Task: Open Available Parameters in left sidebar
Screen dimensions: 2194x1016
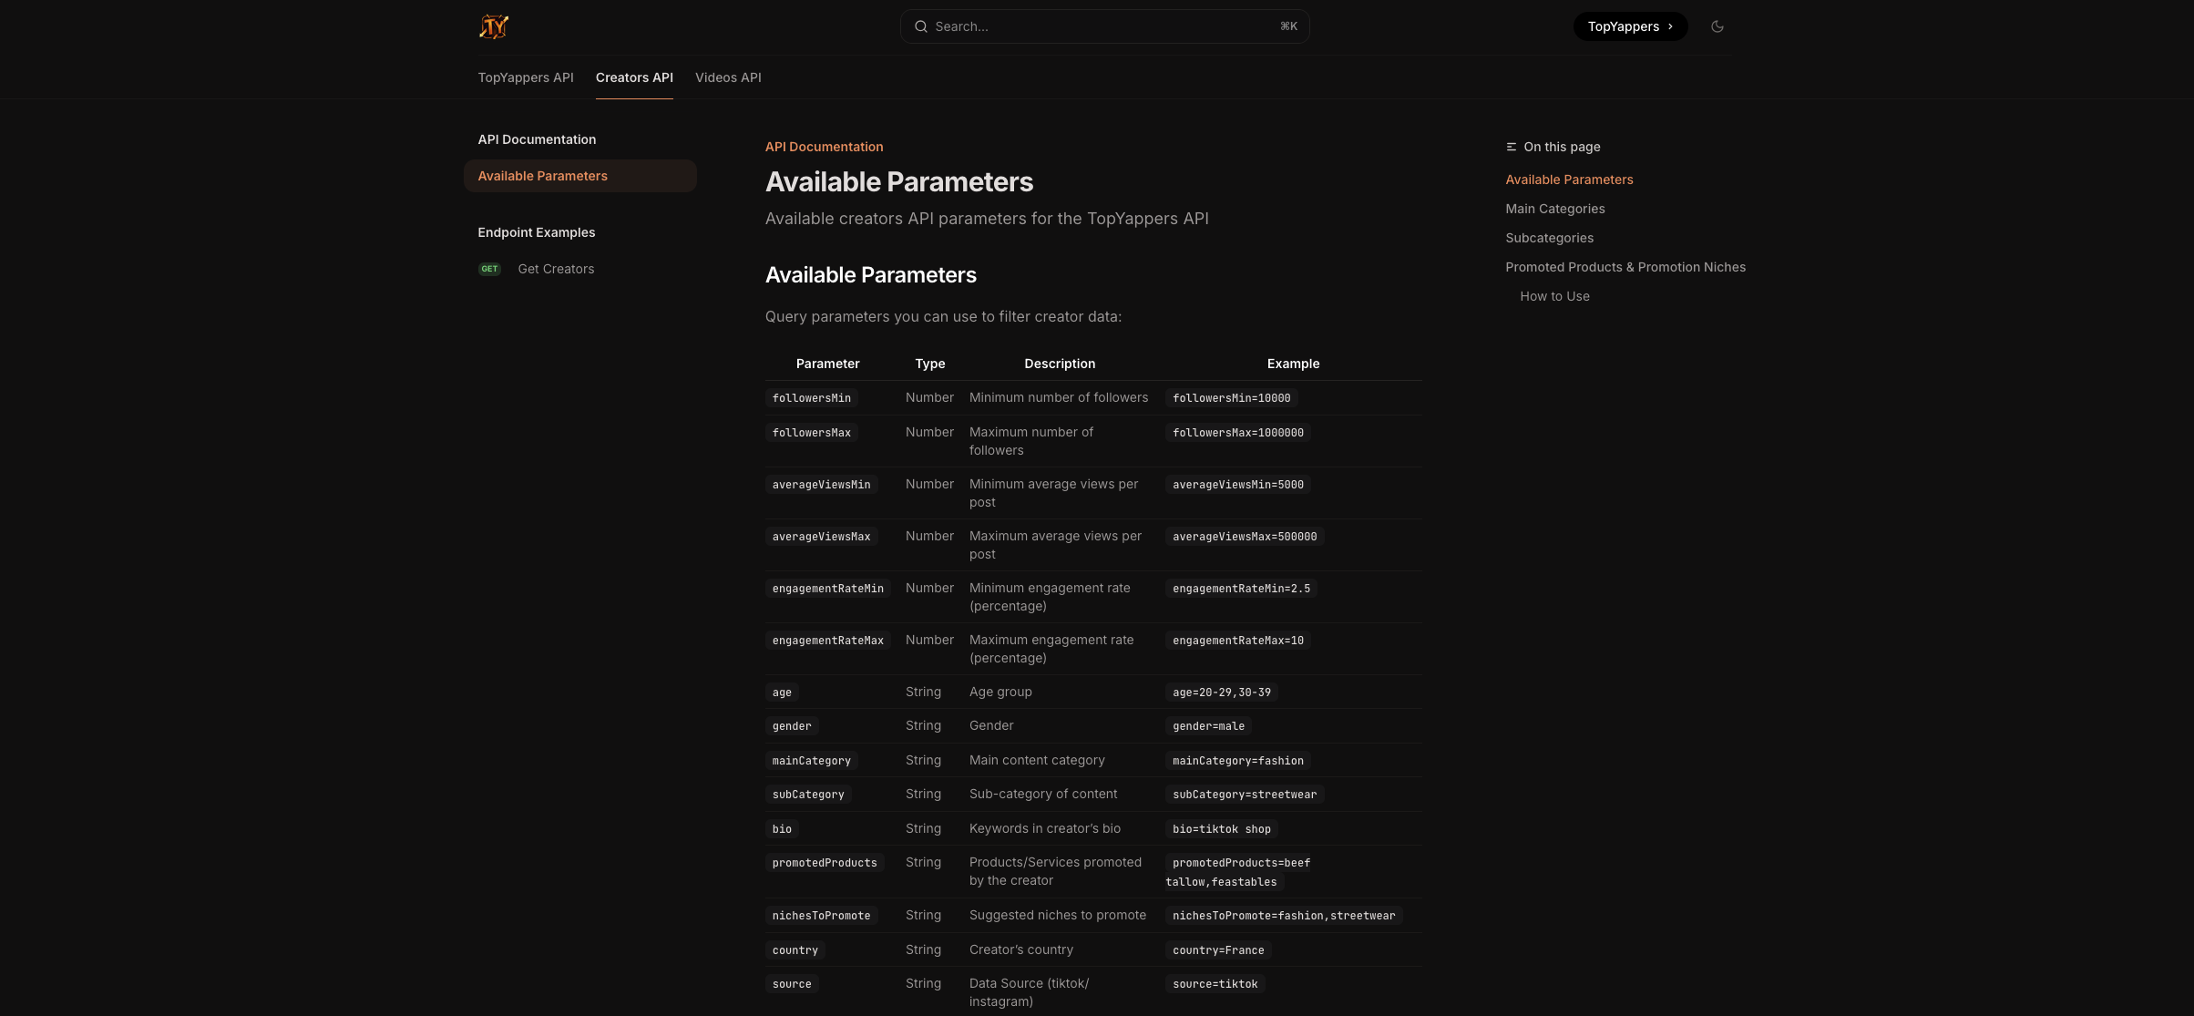Action: point(580,176)
